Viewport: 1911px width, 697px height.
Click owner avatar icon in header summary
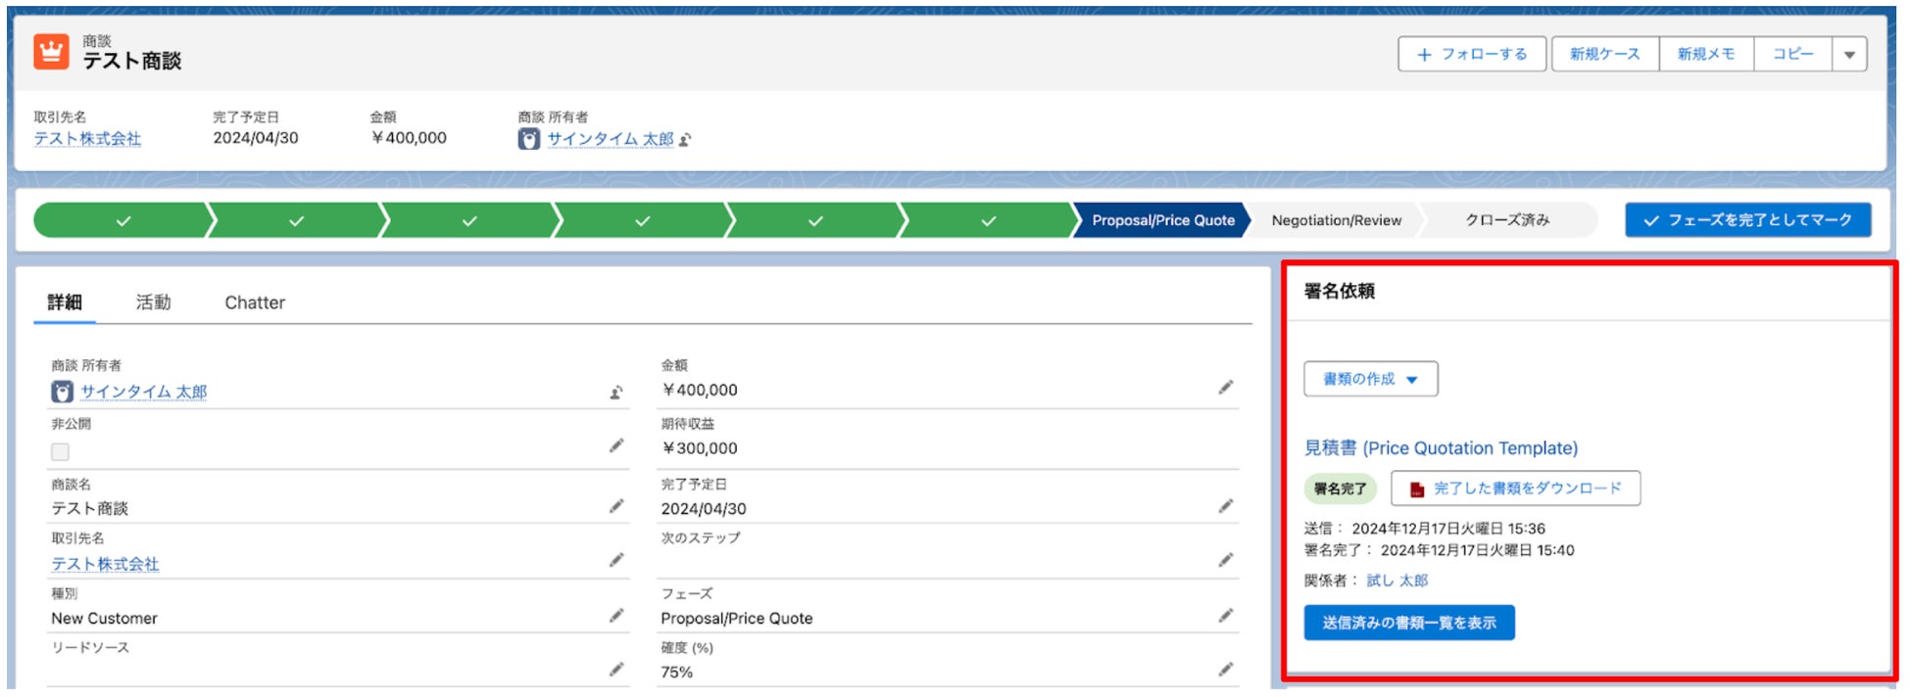pos(529,139)
